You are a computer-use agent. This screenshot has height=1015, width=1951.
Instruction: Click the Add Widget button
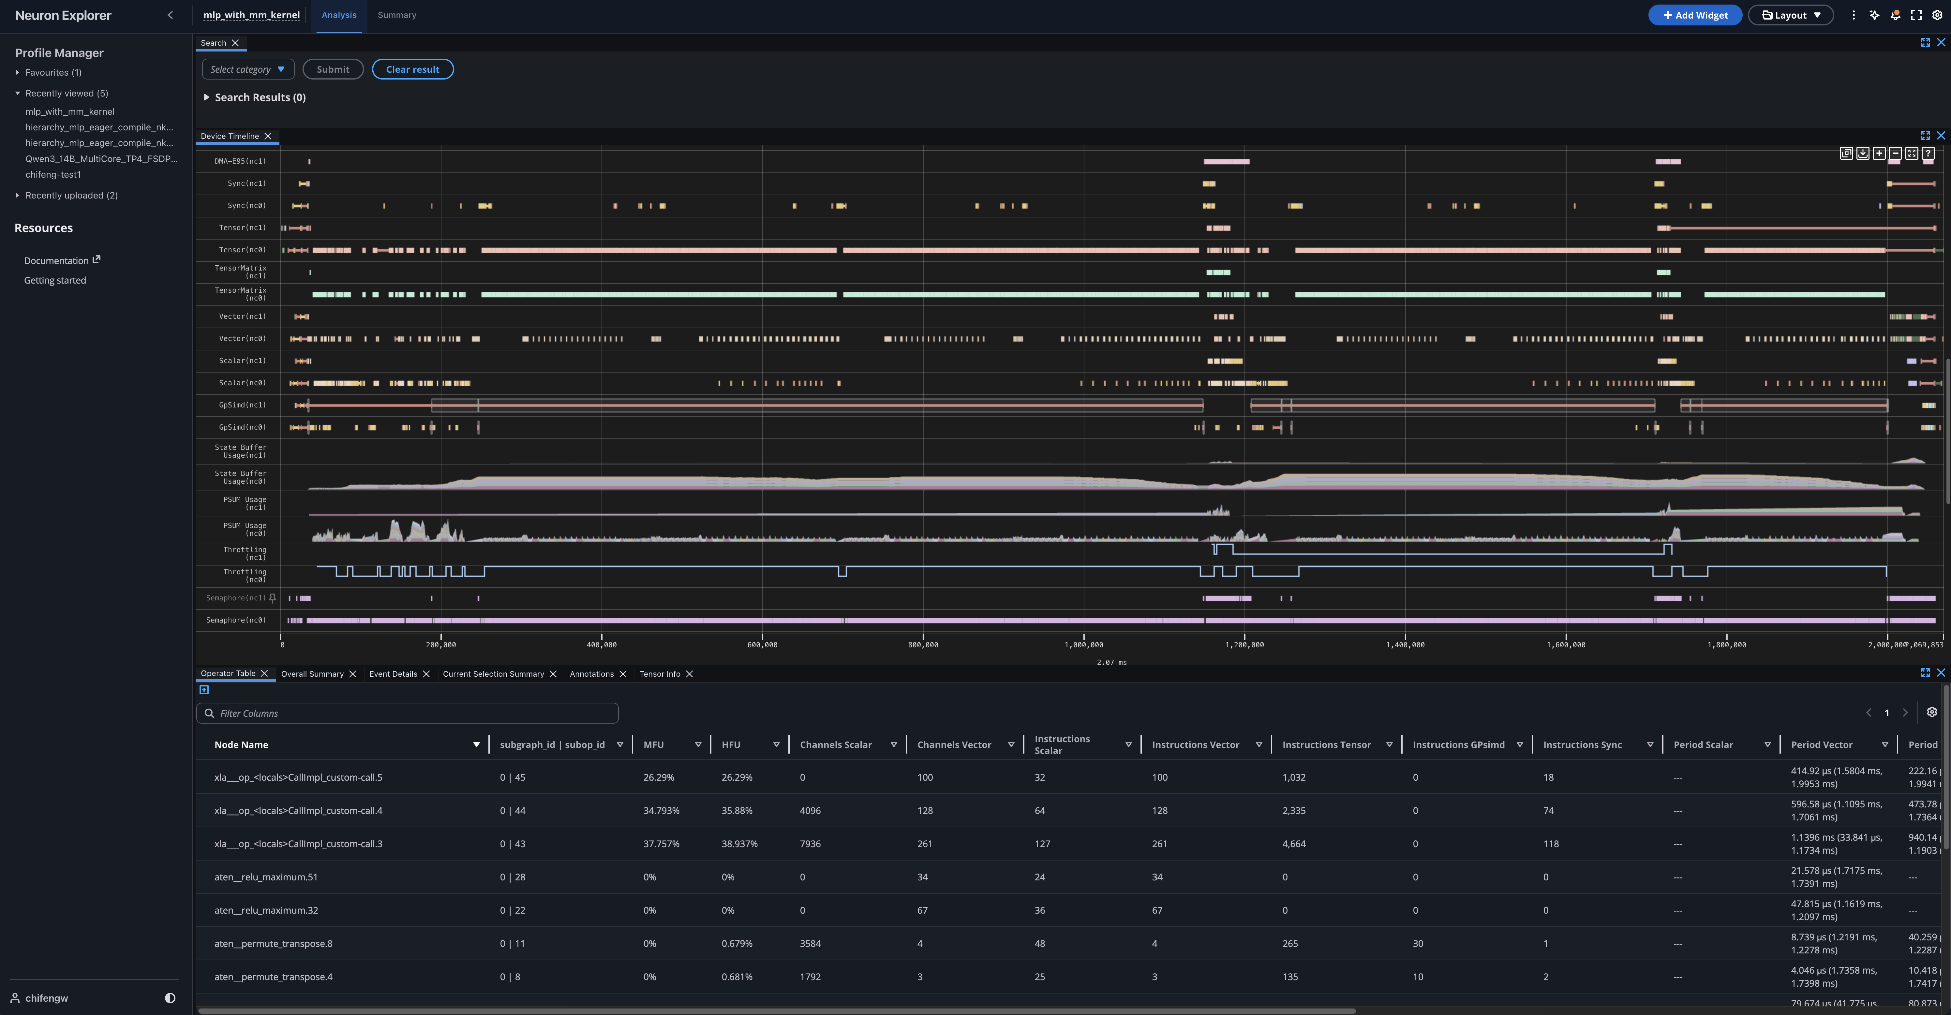coord(1695,15)
